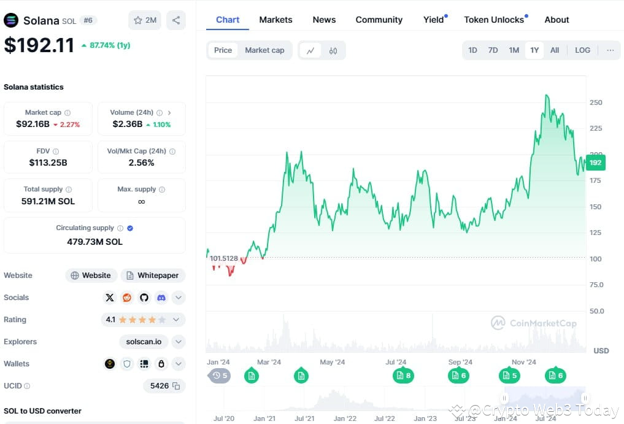Toggle the Price view button
624x424 pixels.
point(222,50)
